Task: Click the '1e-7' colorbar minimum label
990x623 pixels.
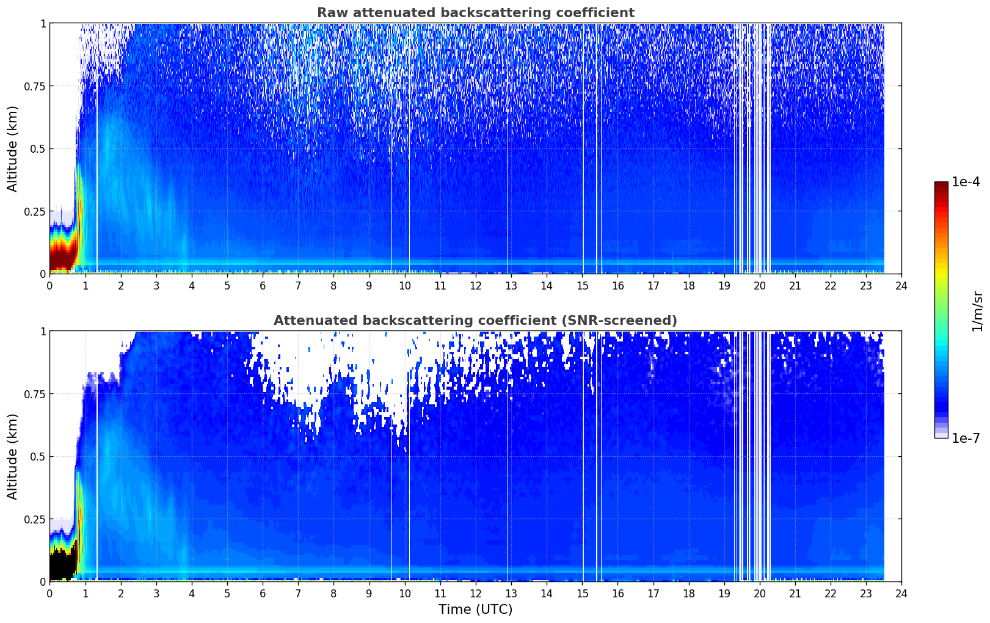Action: [966, 438]
